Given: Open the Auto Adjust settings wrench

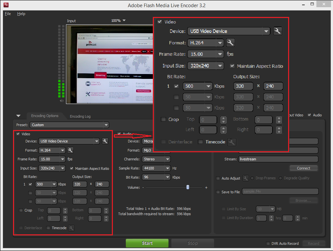Looking at the screenshot, I should point(246,178).
